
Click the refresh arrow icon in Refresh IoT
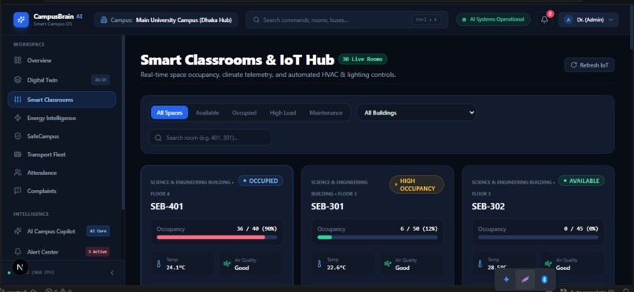pyautogui.click(x=573, y=65)
